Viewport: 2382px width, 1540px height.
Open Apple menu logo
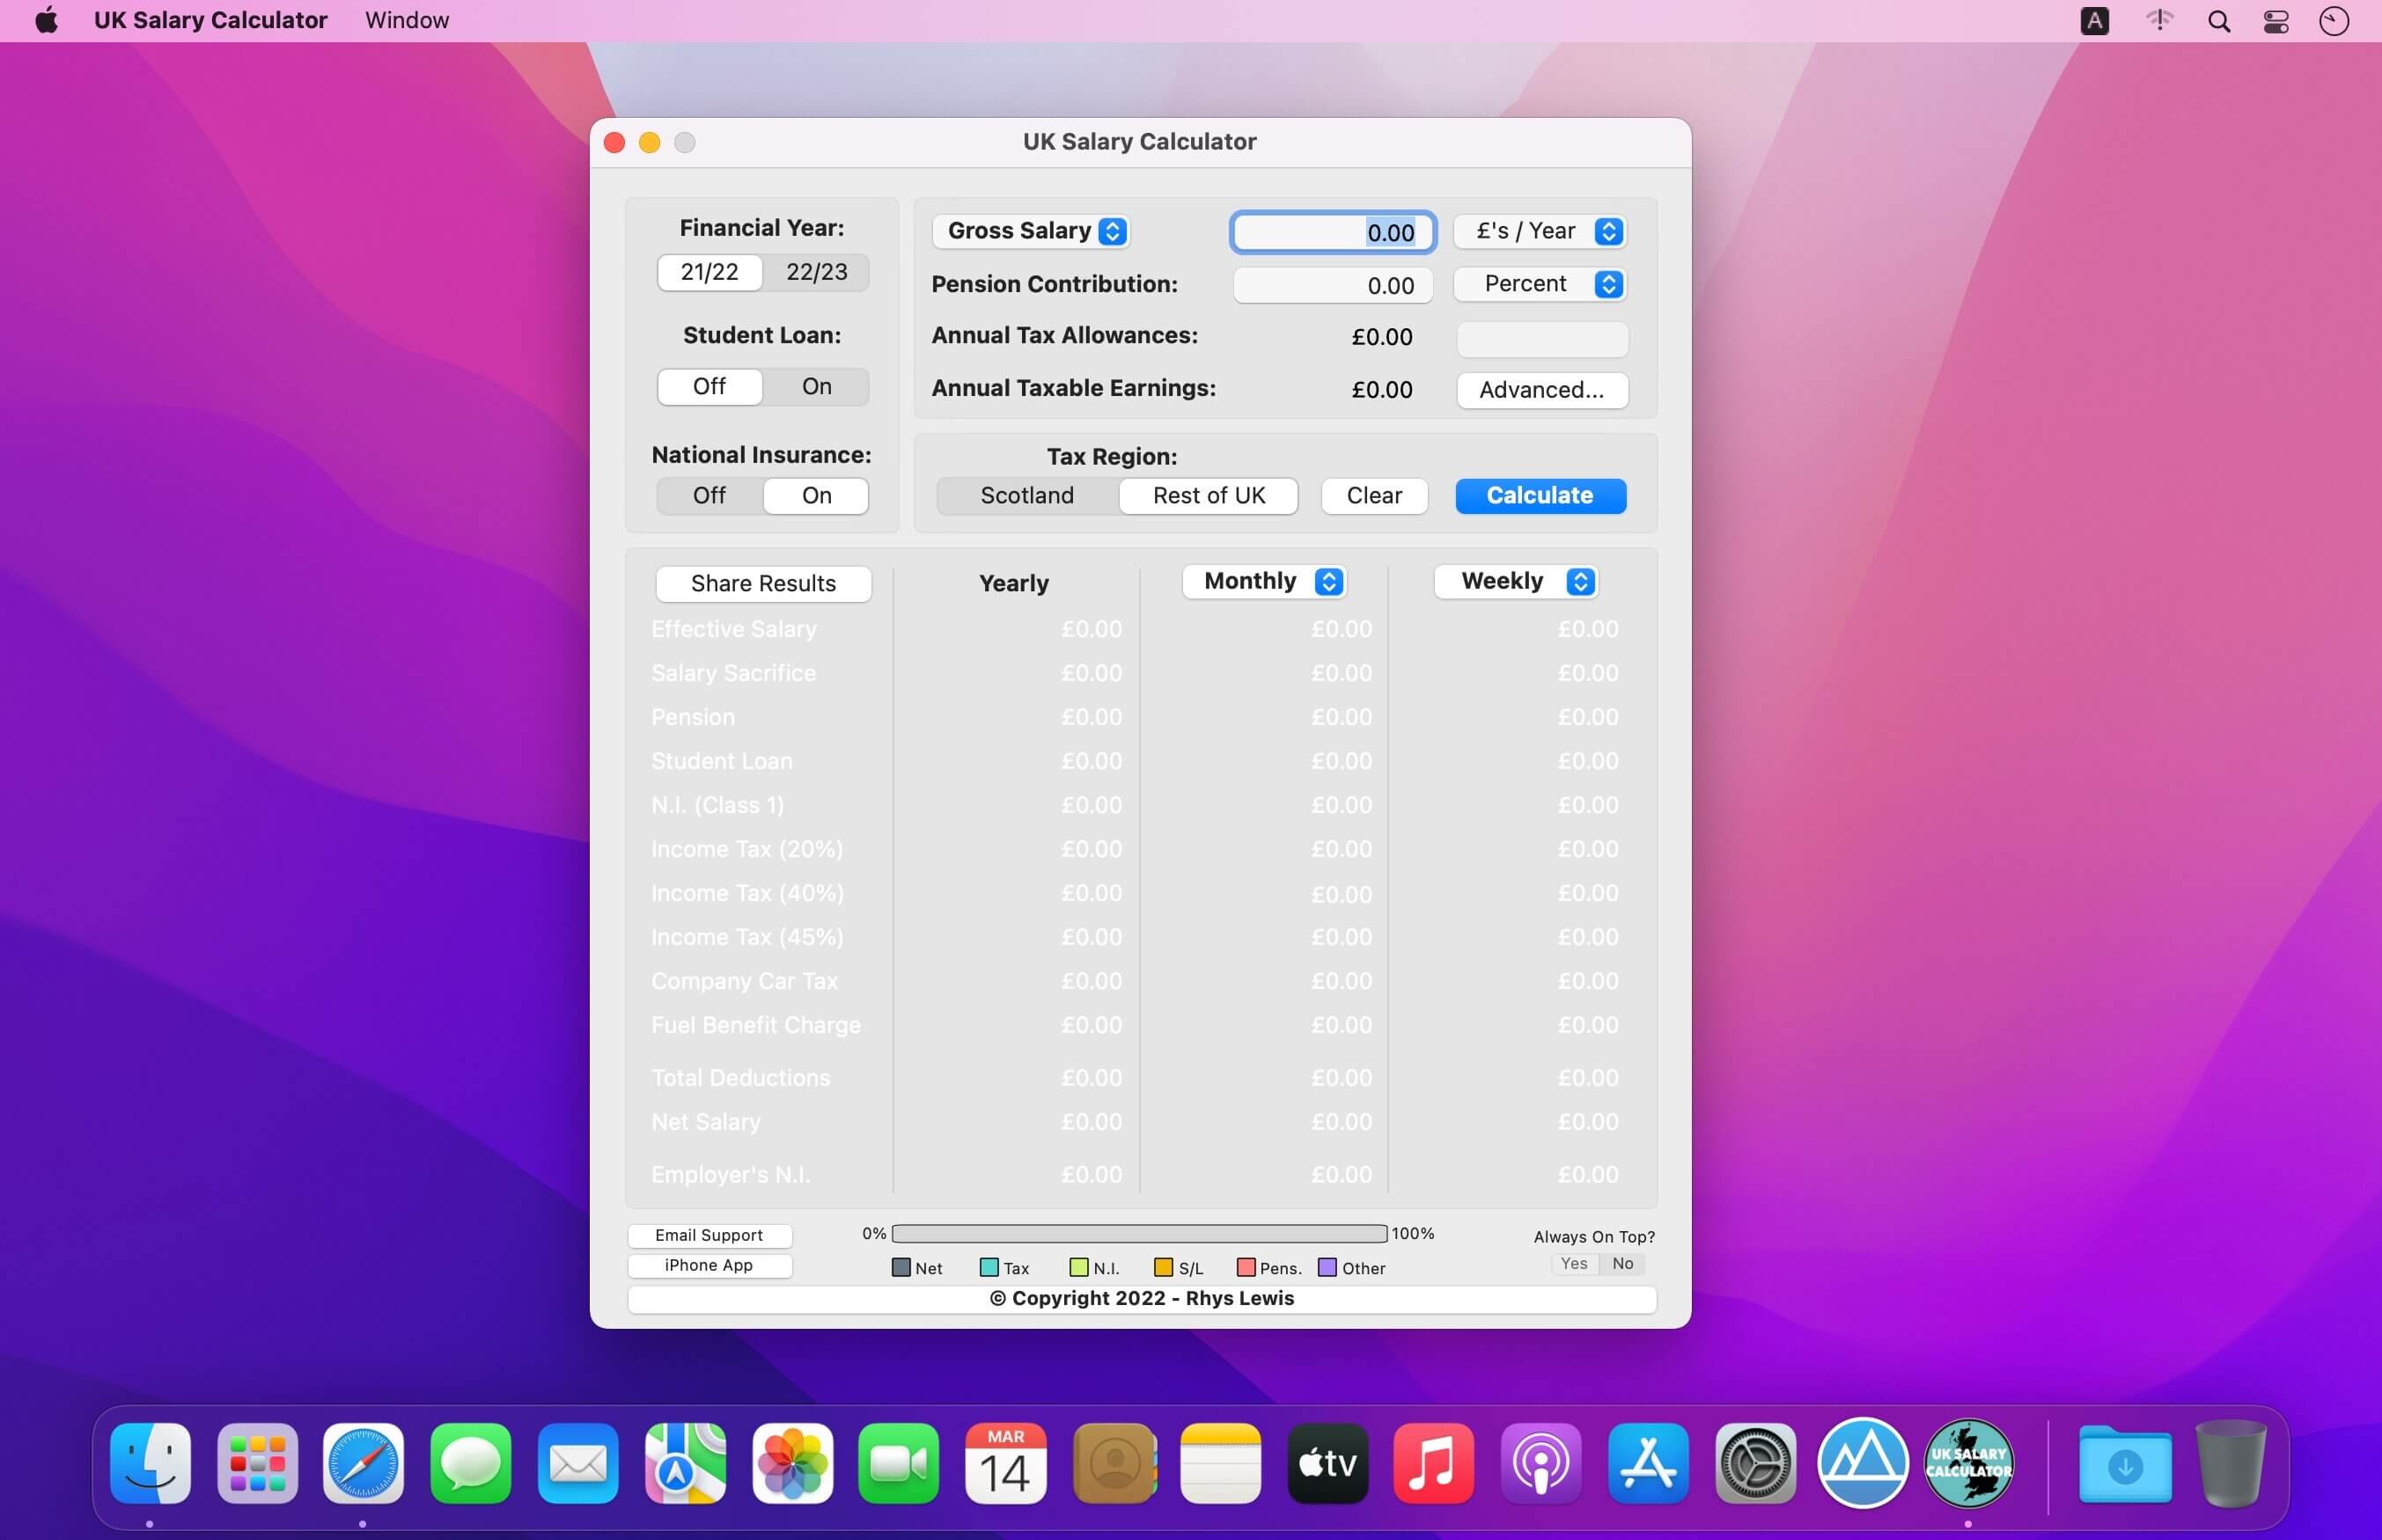point(46,20)
